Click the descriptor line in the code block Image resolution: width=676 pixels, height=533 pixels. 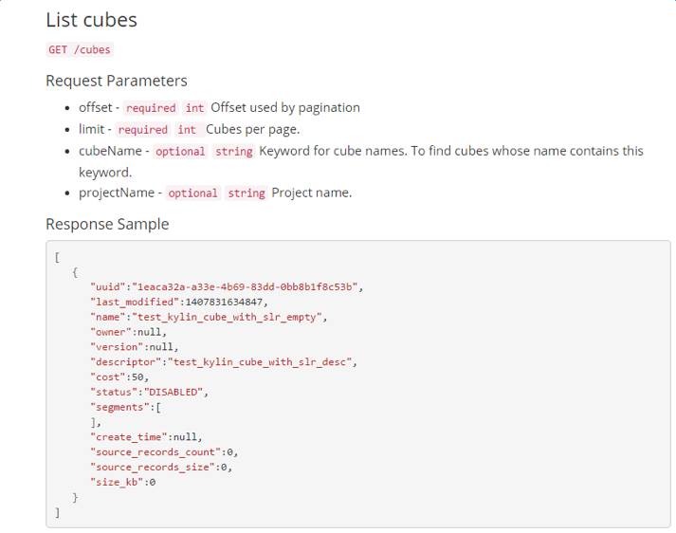click(x=223, y=361)
